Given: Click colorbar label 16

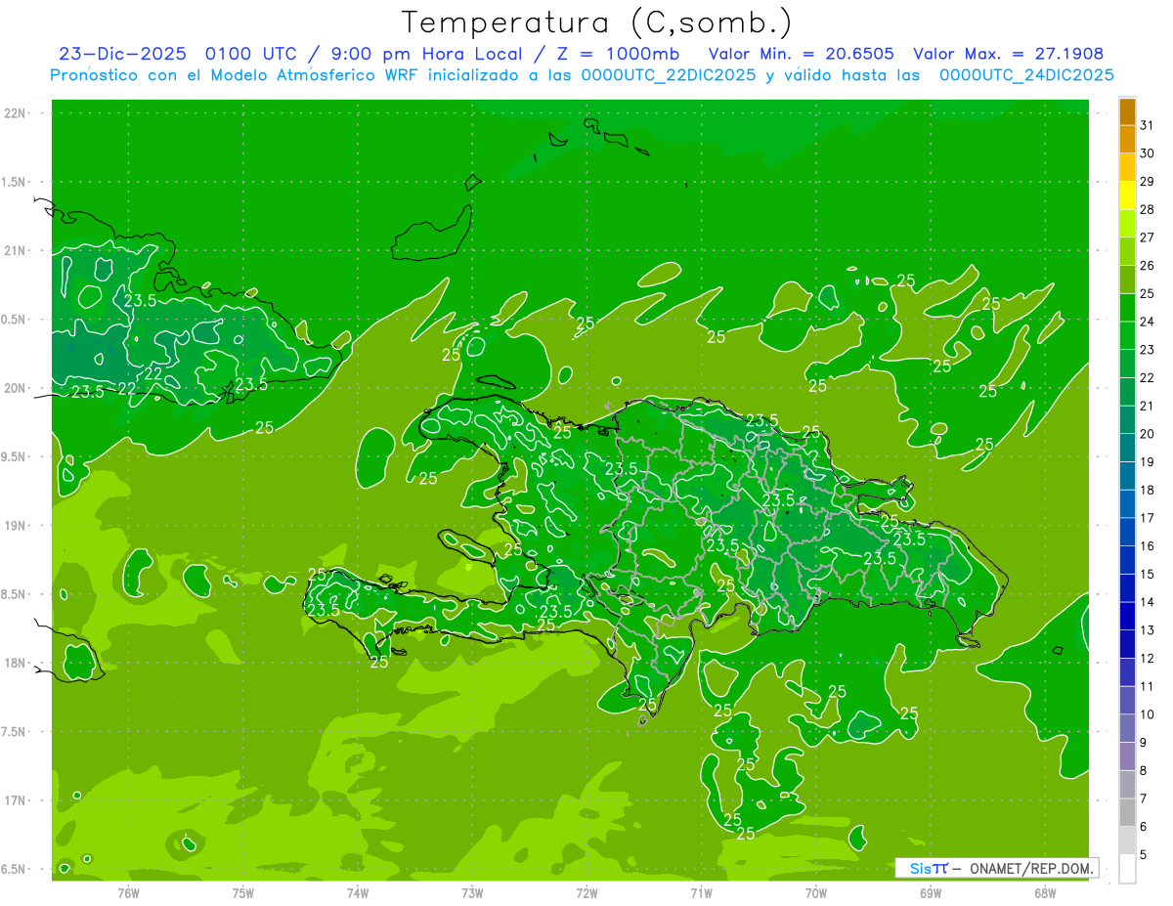Looking at the screenshot, I should tap(1147, 546).
